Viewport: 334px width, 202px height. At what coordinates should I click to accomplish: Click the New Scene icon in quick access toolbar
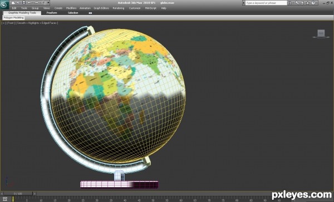(13, 3)
